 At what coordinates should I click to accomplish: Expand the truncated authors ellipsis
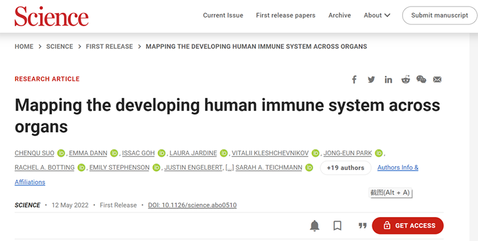point(229,168)
